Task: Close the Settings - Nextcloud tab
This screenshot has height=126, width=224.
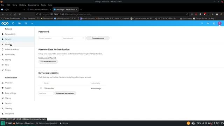Action: click(x=77, y=9)
